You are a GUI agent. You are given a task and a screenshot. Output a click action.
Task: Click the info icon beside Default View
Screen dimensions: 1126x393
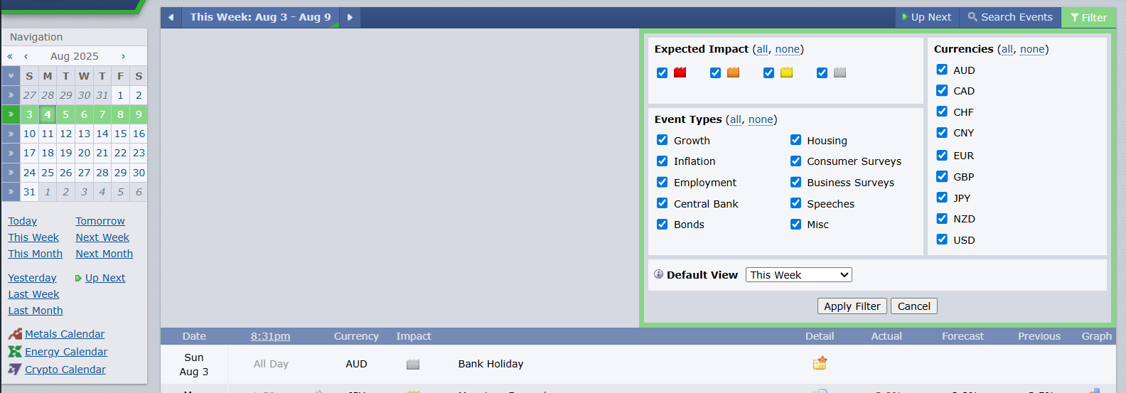click(658, 274)
